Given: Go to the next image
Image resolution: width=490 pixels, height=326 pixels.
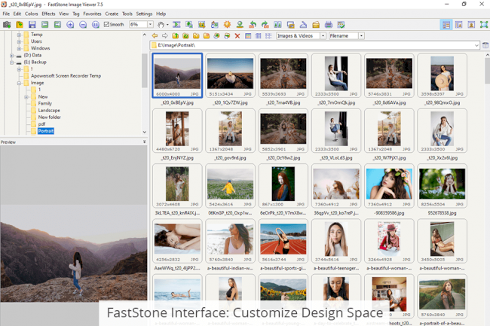Looking at the screenshot, I should [57, 24].
